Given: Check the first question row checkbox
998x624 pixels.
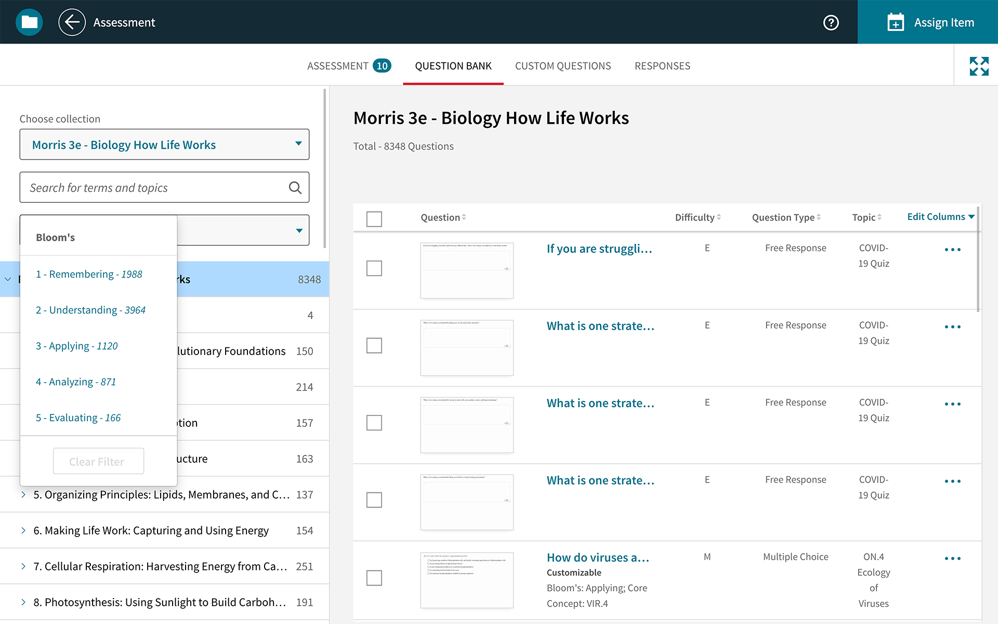Looking at the screenshot, I should (x=374, y=267).
